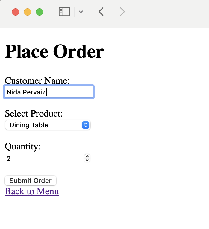The width and height of the screenshot is (209, 229).
Task: Open the Select Product dropdown showing Dining Table
Action: [x=48, y=125]
